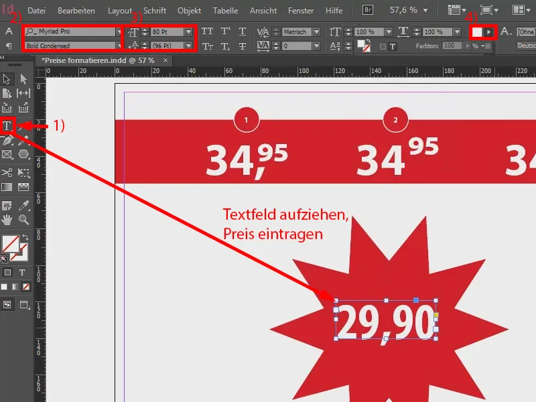Screen dimensions: 536x402
Task: Select the Direct Selection tool
Action: point(23,79)
